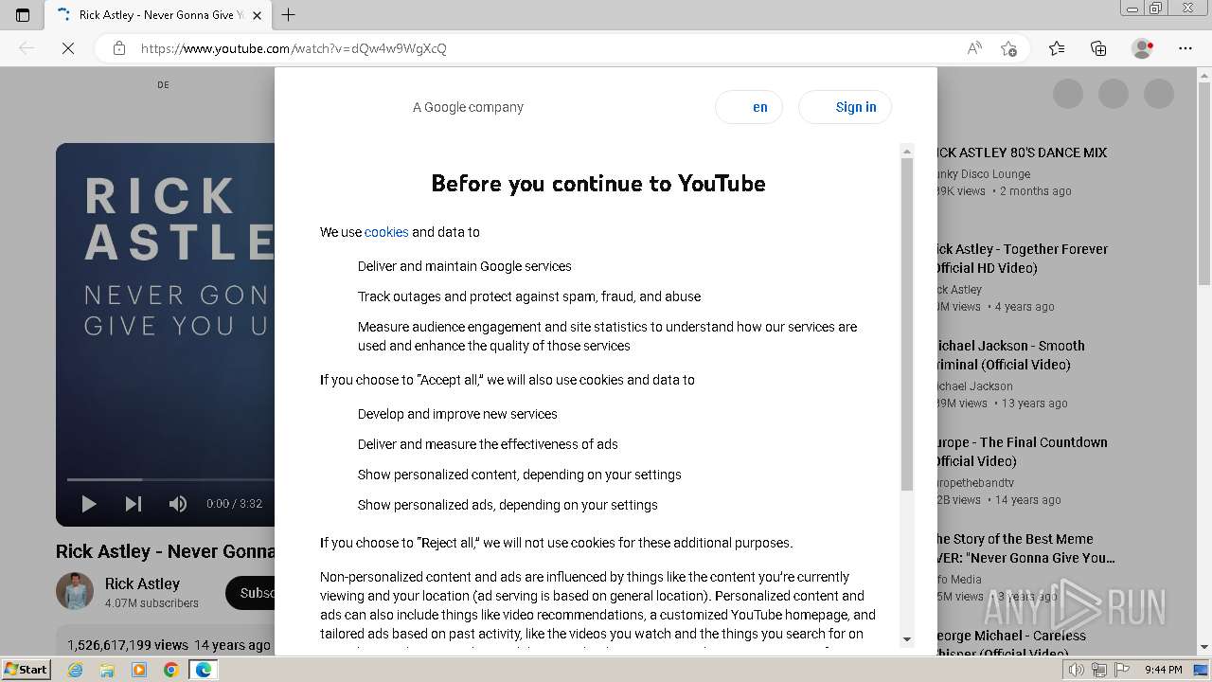The width and height of the screenshot is (1212, 682).
Task: Open File Explorer from taskbar
Action: pyautogui.click(x=107, y=670)
